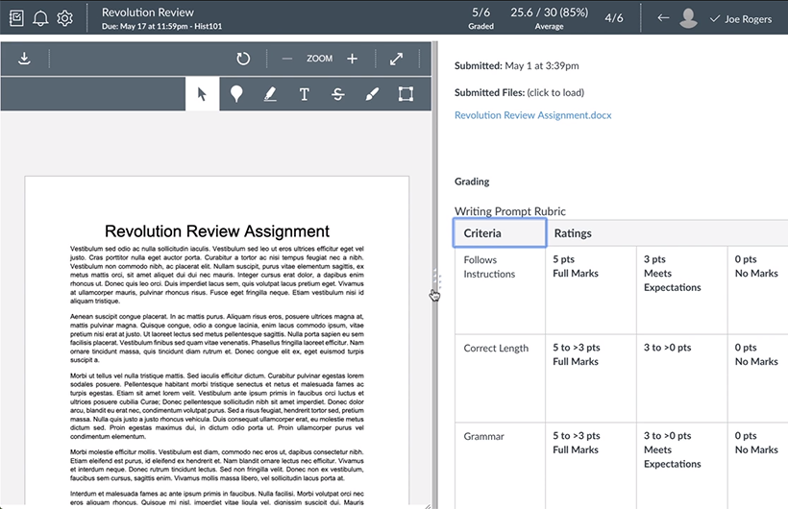788x509 pixels.
Task: Choose 5 pts Full Marks for Follows Instructions
Action: tap(590, 290)
